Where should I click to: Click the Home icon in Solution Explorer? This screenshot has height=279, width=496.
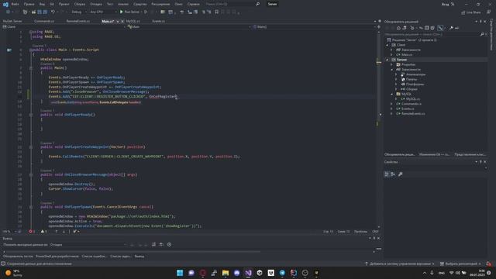tap(398, 28)
